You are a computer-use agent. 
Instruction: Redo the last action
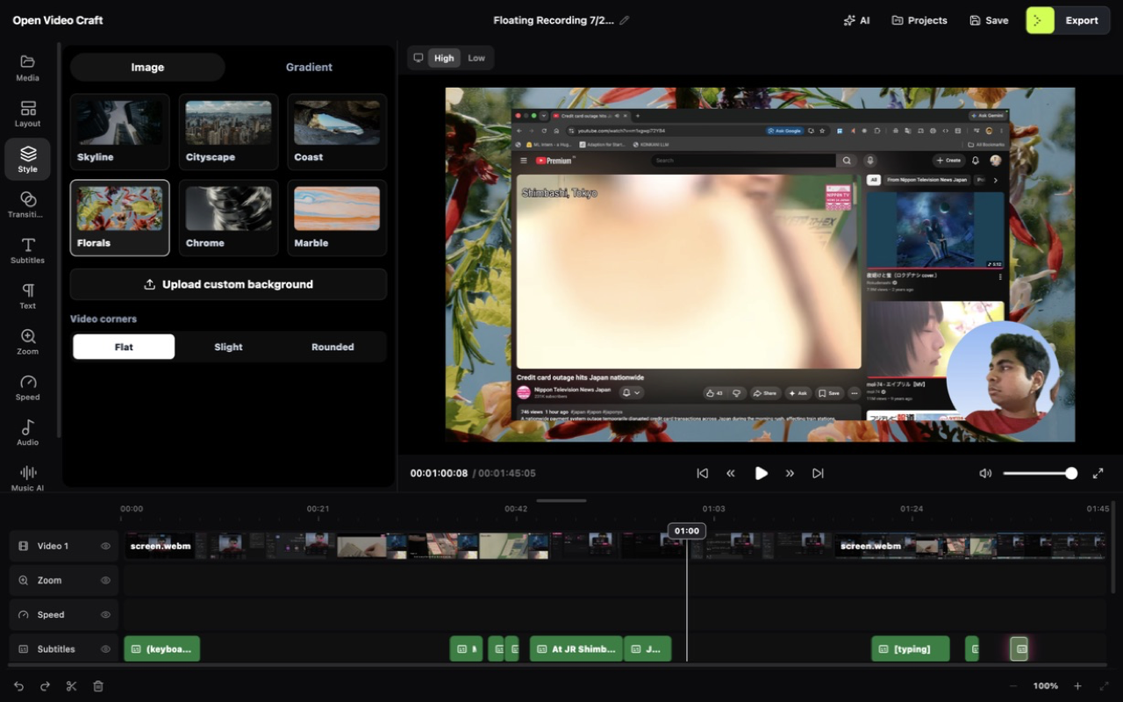click(x=45, y=686)
